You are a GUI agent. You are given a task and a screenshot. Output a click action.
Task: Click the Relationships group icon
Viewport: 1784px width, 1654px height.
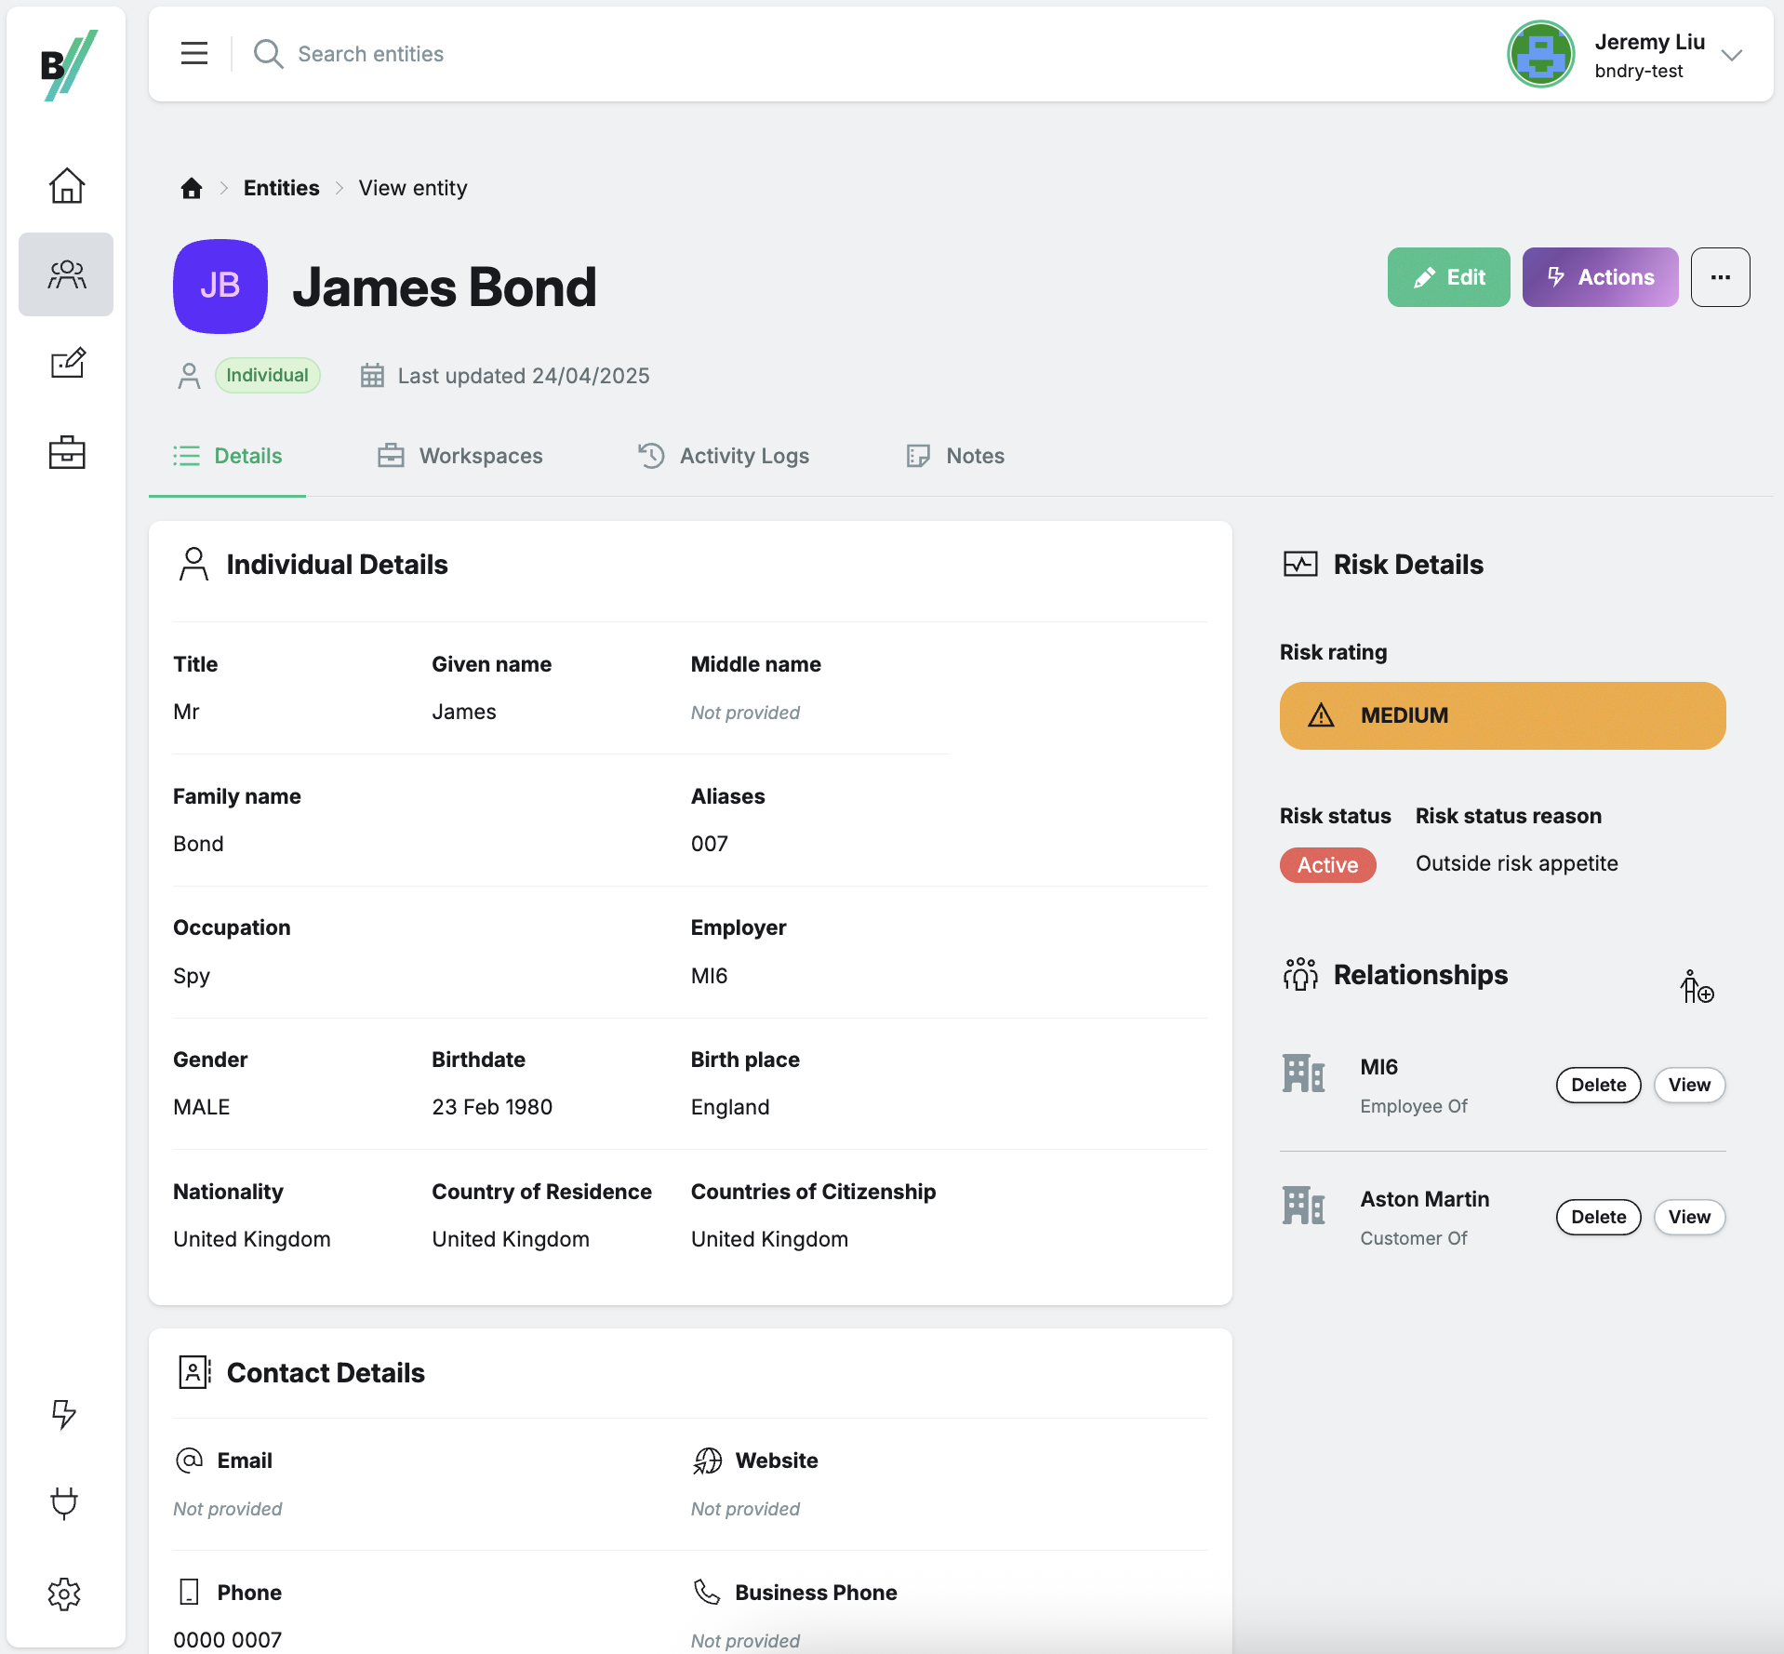point(1300,975)
